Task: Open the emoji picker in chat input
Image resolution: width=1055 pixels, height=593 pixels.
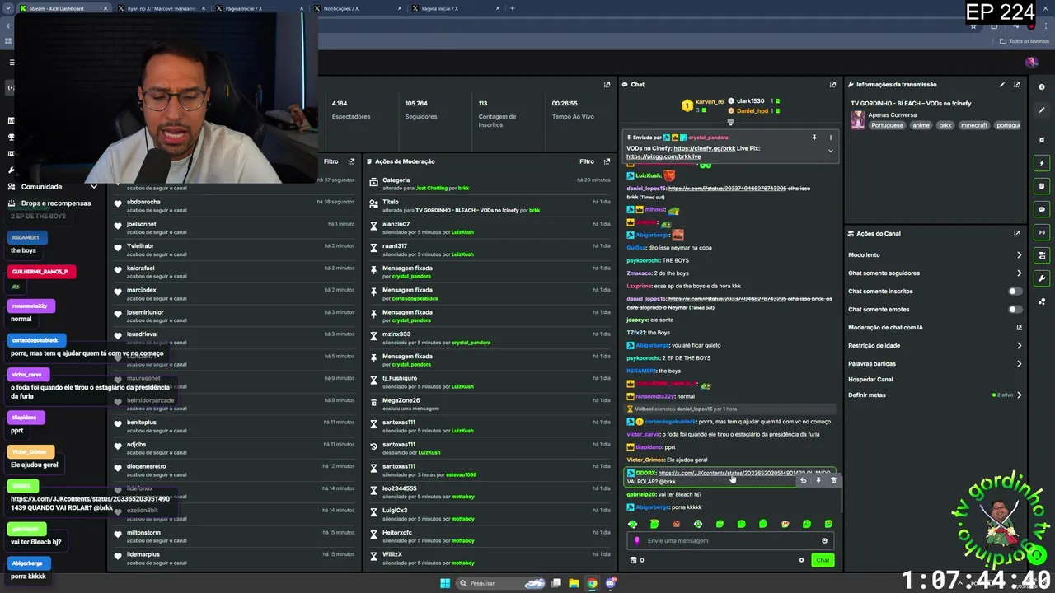Action: click(824, 541)
